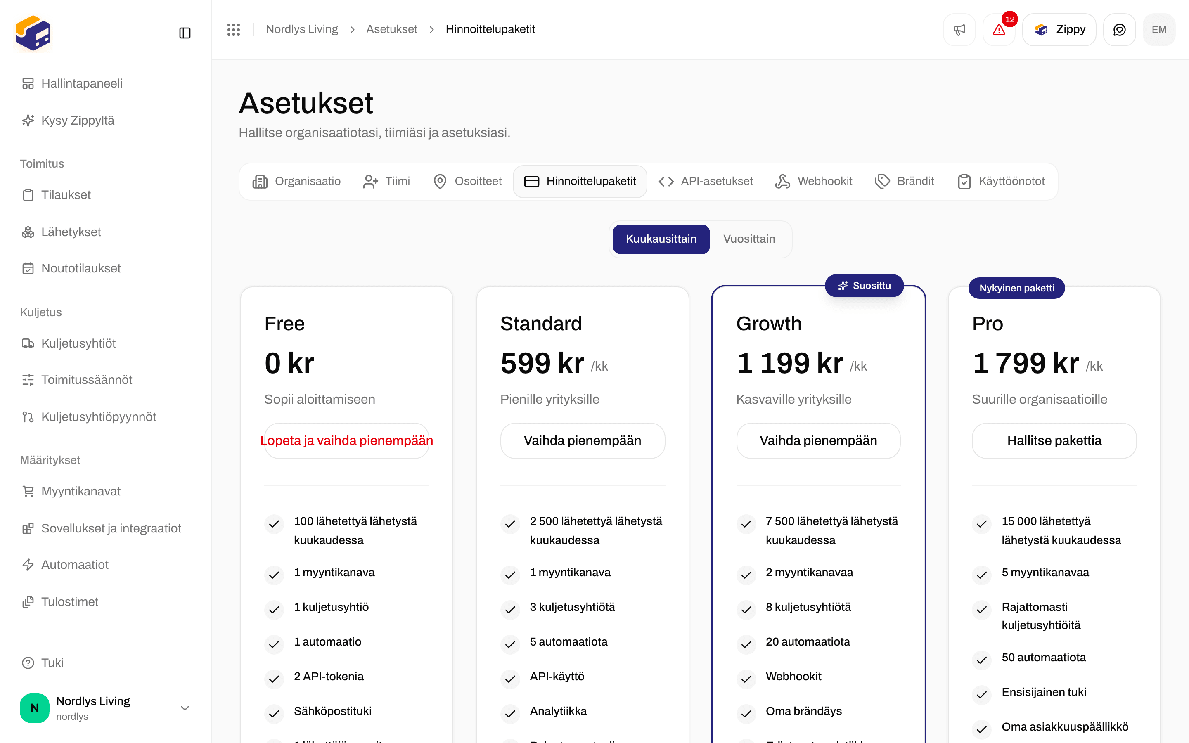
Task: Select Kuukausittain billing
Action: pos(661,239)
